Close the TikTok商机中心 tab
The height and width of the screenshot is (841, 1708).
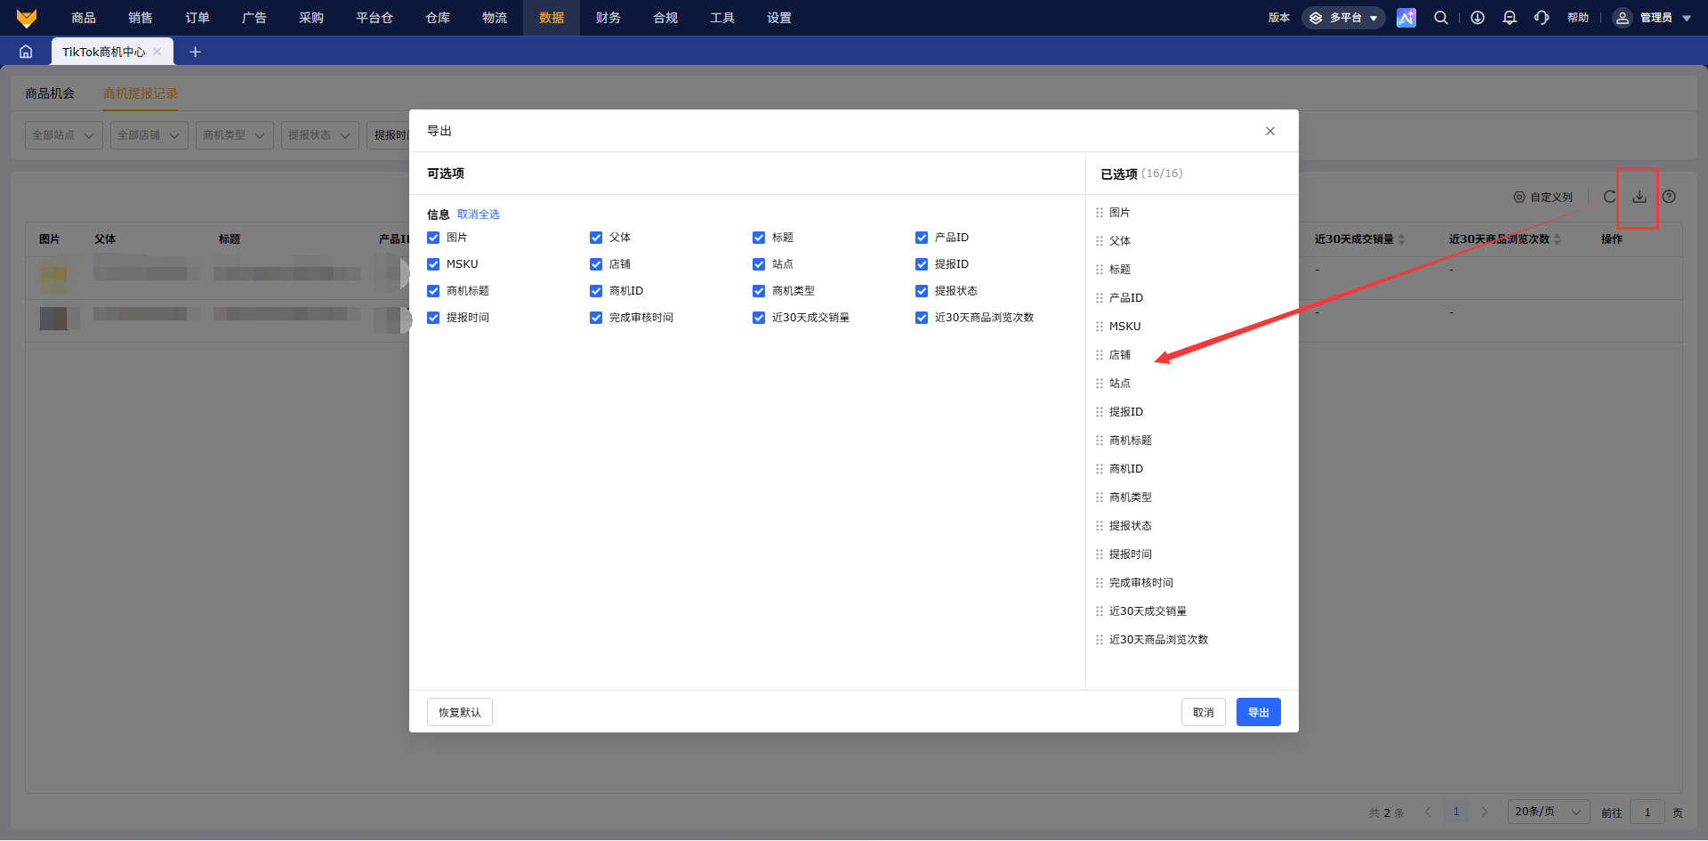(x=157, y=52)
